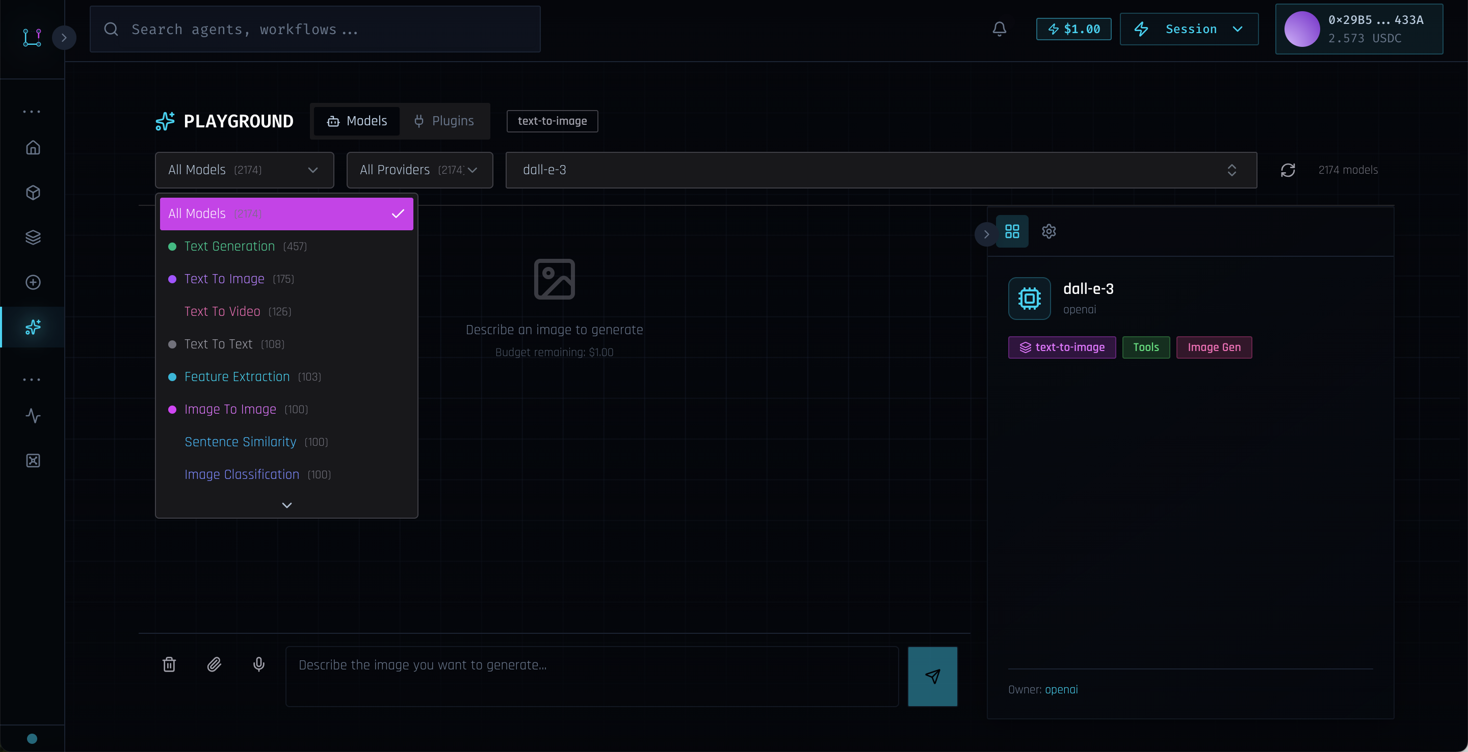The width and height of the screenshot is (1468, 752).
Task: Open the gear settings tab in model panel
Action: (1048, 231)
